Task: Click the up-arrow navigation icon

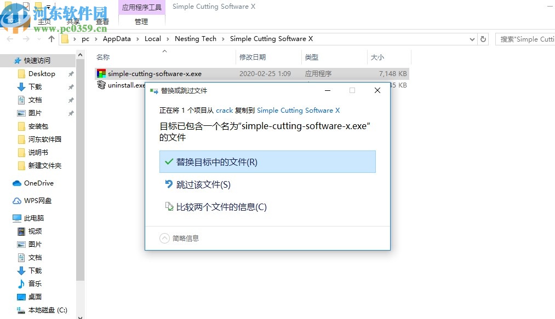Action: [51, 39]
